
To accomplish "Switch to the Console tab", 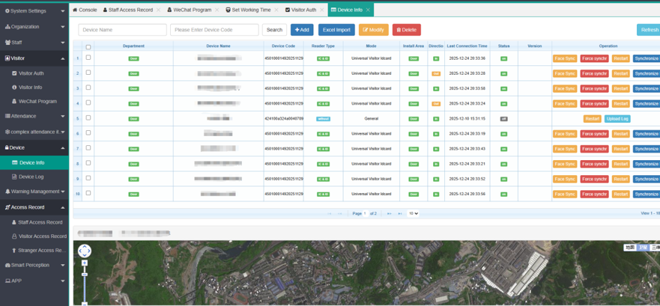I will [x=87, y=10].
